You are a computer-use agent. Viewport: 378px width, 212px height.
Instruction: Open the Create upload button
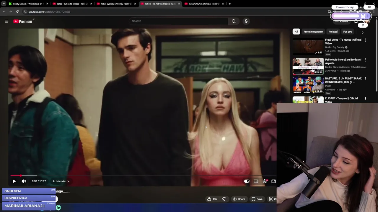click(x=342, y=21)
